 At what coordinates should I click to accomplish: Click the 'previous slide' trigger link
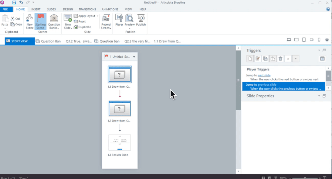(267, 85)
